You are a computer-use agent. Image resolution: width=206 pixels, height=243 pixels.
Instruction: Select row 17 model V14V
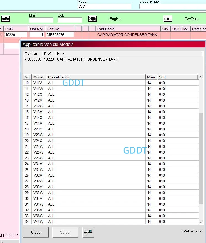point(110,123)
